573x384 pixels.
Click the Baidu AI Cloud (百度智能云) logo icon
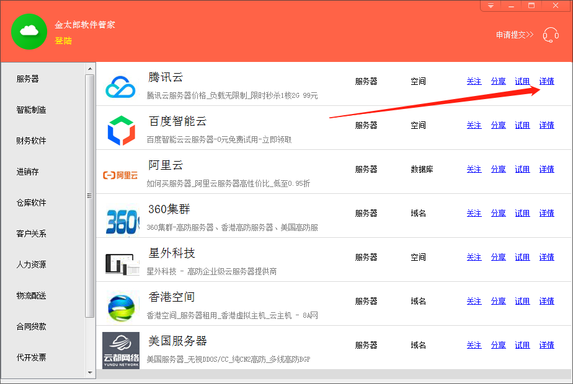click(x=121, y=129)
